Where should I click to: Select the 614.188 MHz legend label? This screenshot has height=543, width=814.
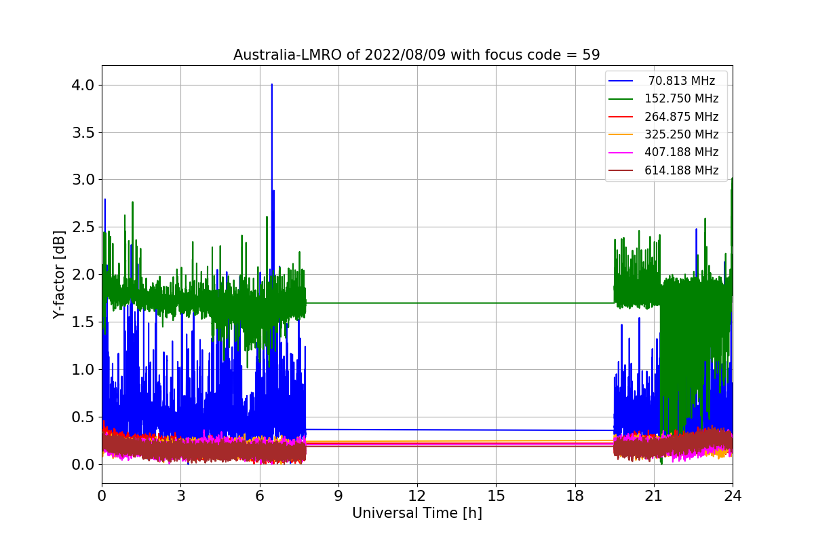tap(682, 170)
